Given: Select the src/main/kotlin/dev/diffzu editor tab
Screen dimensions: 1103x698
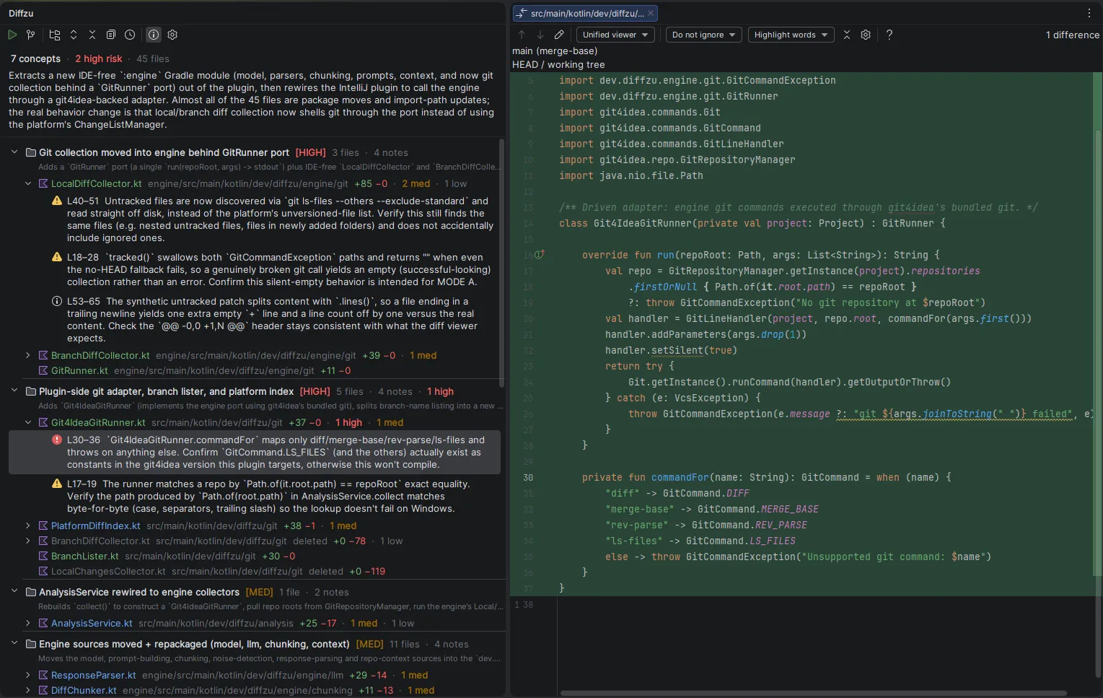Looking at the screenshot, I should [x=585, y=13].
